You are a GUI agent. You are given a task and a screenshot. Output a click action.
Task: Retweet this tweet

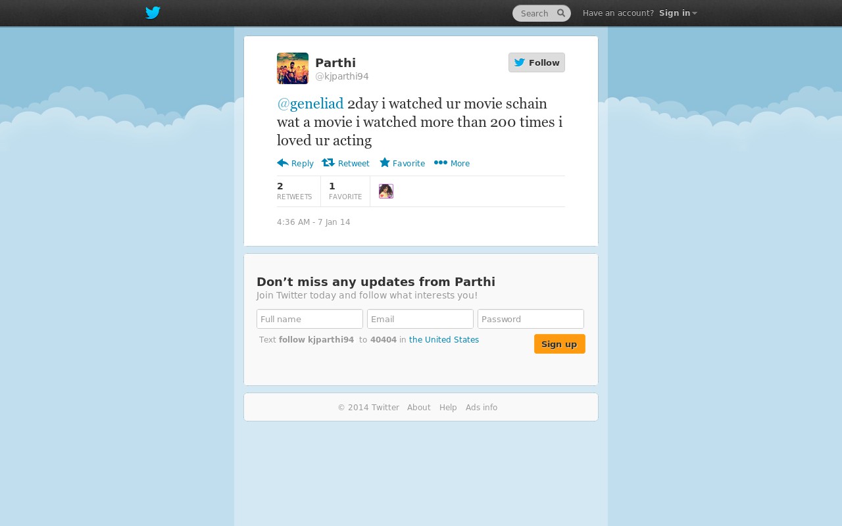pyautogui.click(x=345, y=163)
